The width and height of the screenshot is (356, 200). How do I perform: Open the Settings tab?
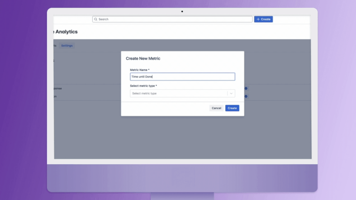[x=67, y=46]
